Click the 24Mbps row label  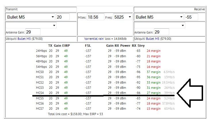coord(41,51)
